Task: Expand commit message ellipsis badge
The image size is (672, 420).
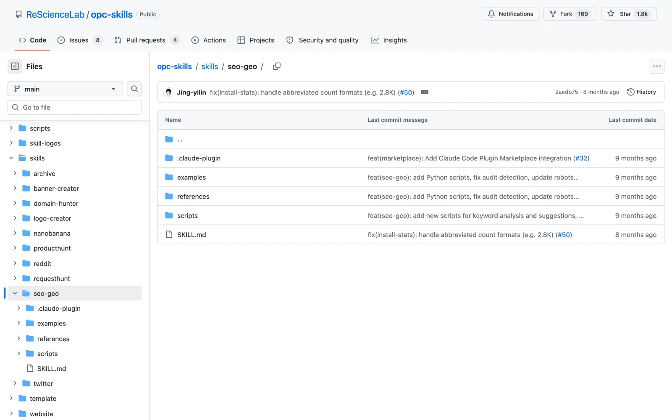Action: pyautogui.click(x=425, y=92)
